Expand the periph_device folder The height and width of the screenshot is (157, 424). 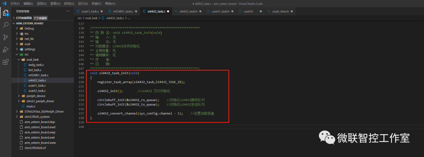click(x=35, y=96)
